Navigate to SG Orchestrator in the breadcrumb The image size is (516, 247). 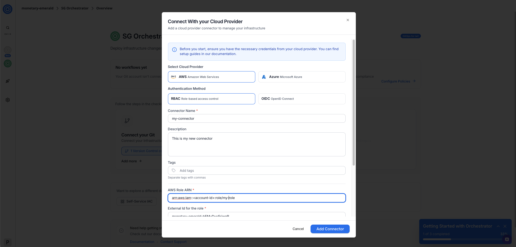pos(75,8)
